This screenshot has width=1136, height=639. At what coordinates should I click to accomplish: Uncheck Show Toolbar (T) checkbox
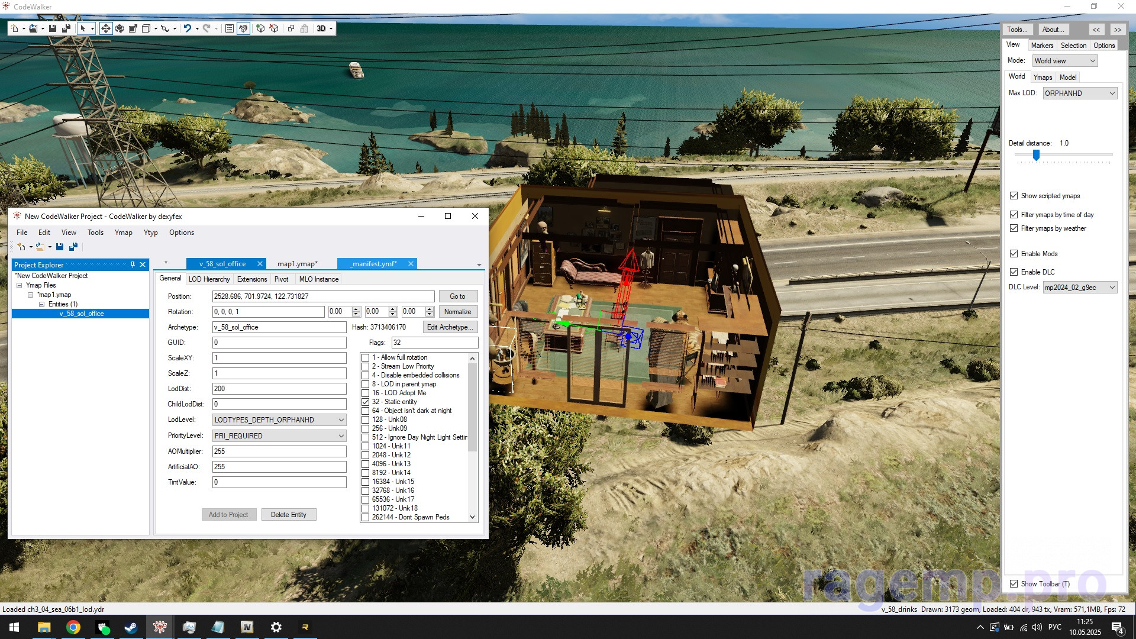pyautogui.click(x=1014, y=584)
